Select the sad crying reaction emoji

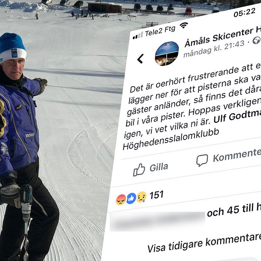pyautogui.click(x=141, y=197)
